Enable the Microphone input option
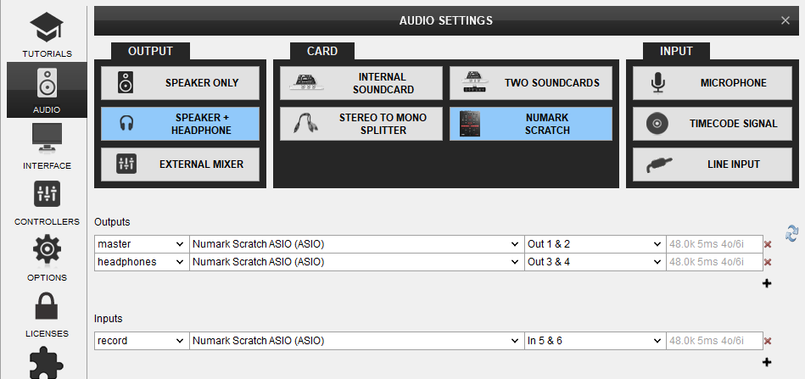The height and width of the screenshot is (379, 805). pos(712,83)
